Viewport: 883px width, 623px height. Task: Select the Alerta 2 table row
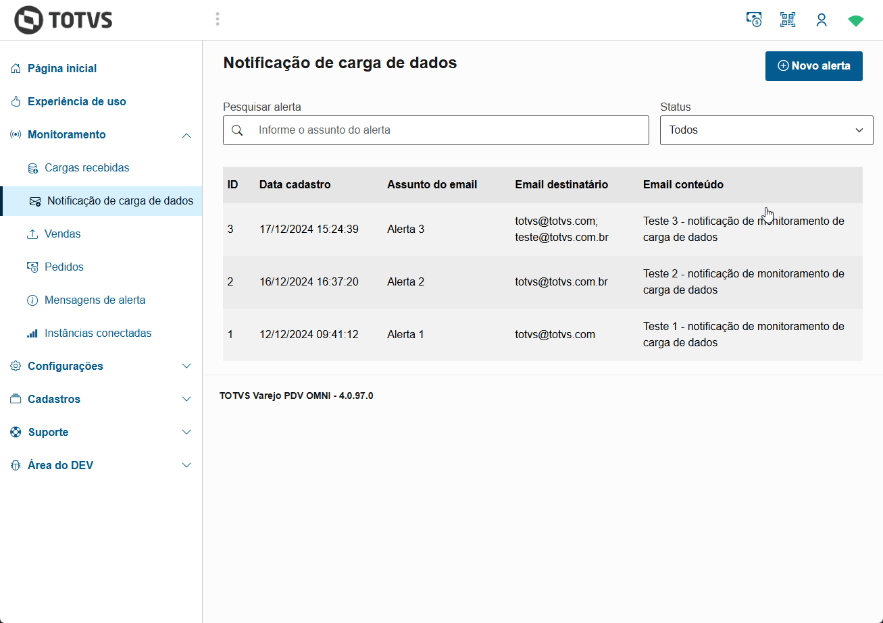tap(540, 281)
